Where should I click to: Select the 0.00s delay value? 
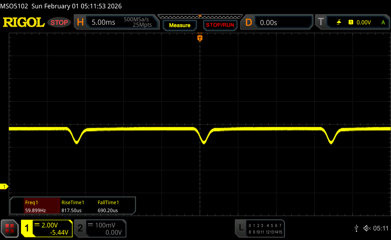(x=268, y=22)
